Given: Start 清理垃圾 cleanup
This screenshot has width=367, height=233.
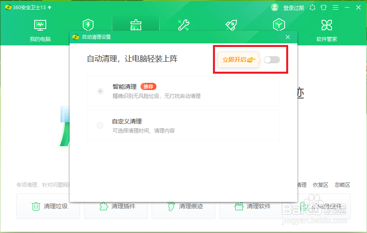Looking at the screenshot, I should [x=48, y=206].
